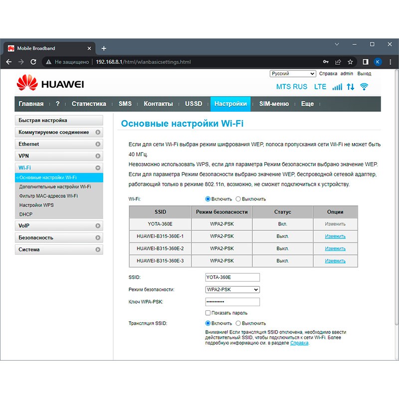Click the mobile data transfer arrows icon

pos(350,87)
